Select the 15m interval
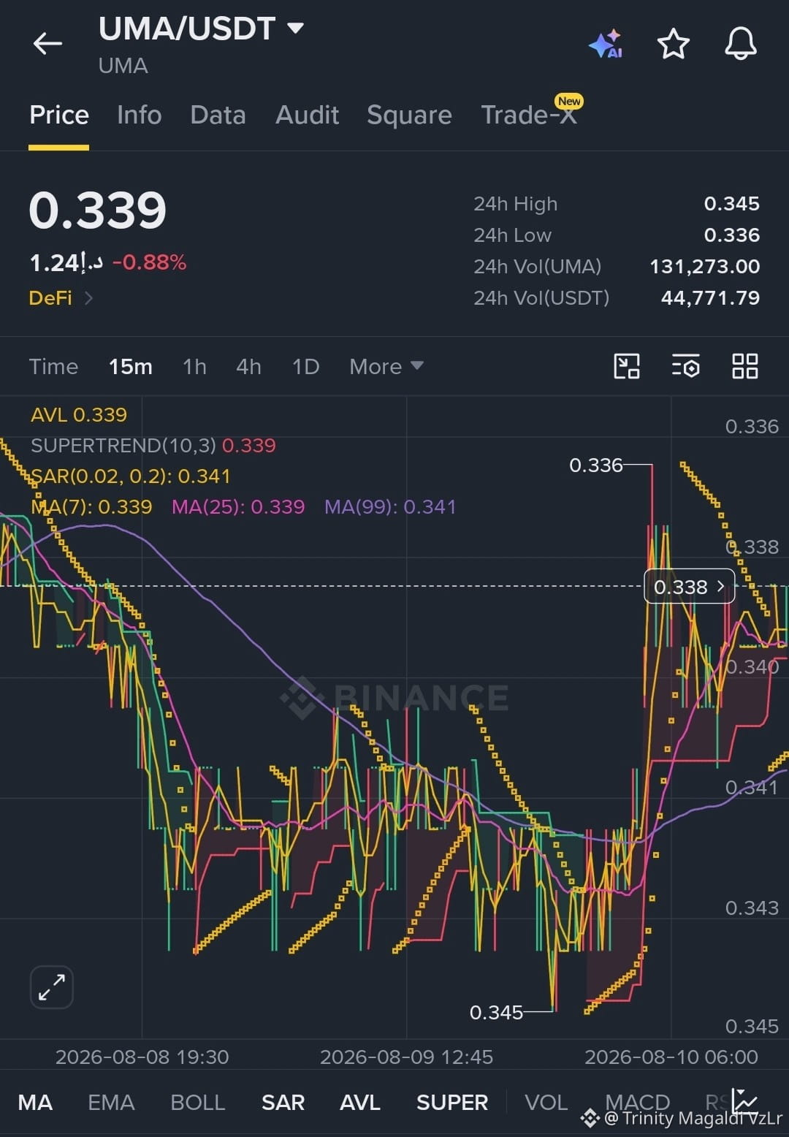 pyautogui.click(x=131, y=366)
